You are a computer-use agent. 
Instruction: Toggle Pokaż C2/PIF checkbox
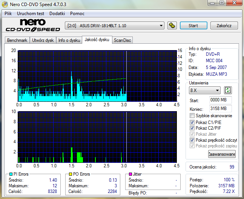click(x=192, y=128)
